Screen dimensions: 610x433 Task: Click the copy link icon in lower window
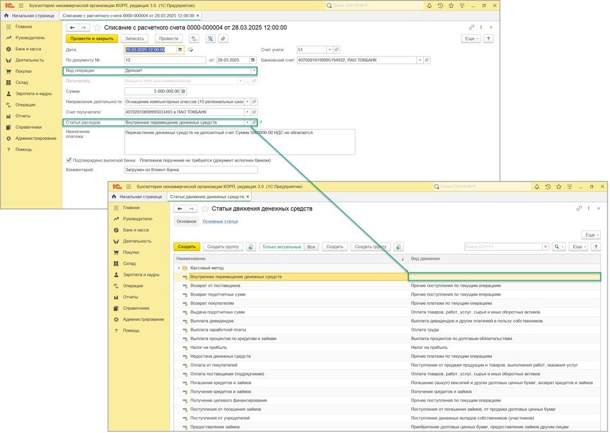coord(579,208)
